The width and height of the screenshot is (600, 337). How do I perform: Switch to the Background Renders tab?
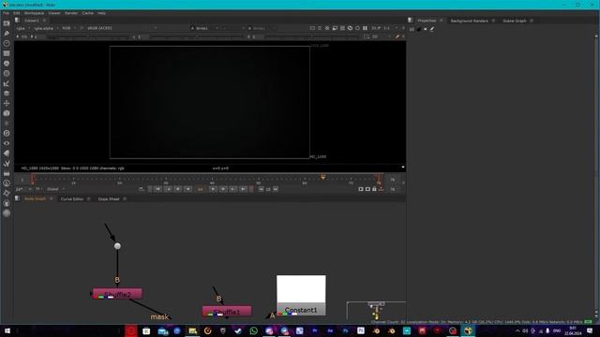tap(469, 21)
